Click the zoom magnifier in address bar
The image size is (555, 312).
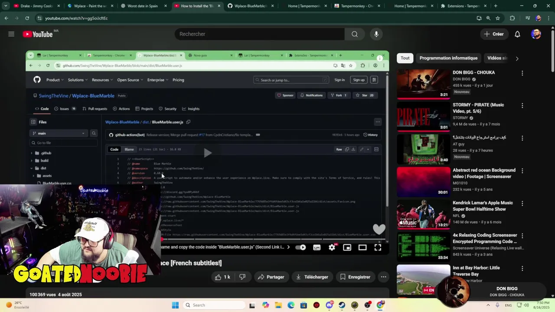click(488, 18)
